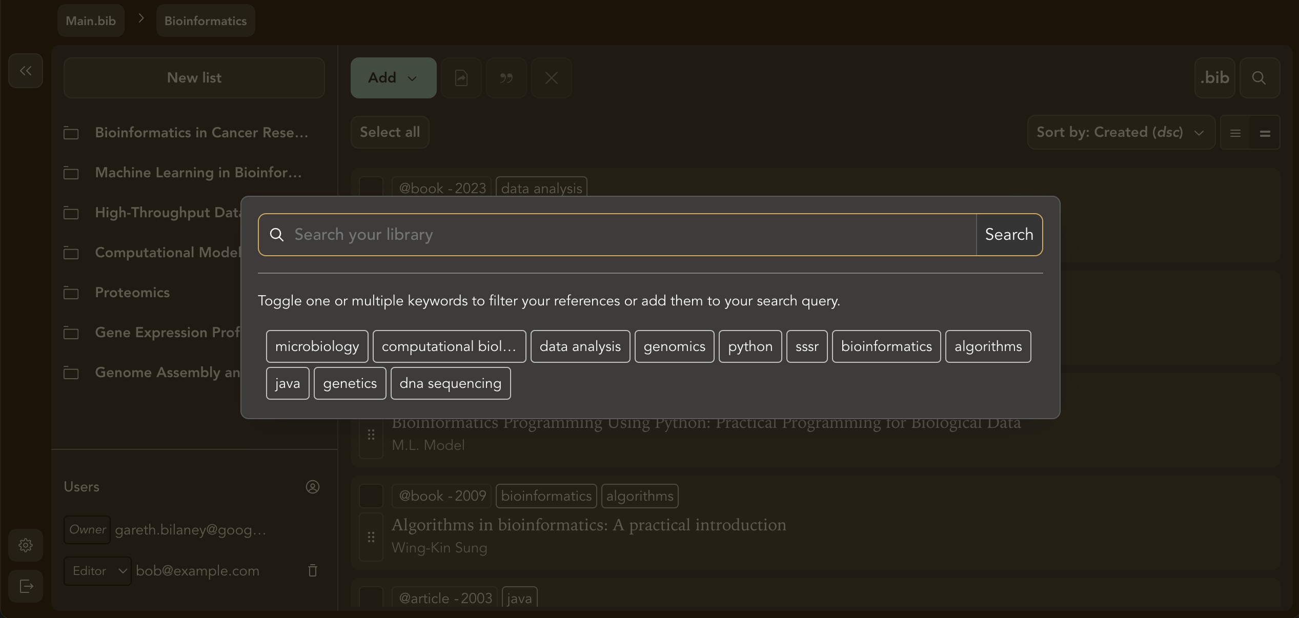
Task: Toggle the dna sequencing keyword chip
Action: tap(450, 383)
